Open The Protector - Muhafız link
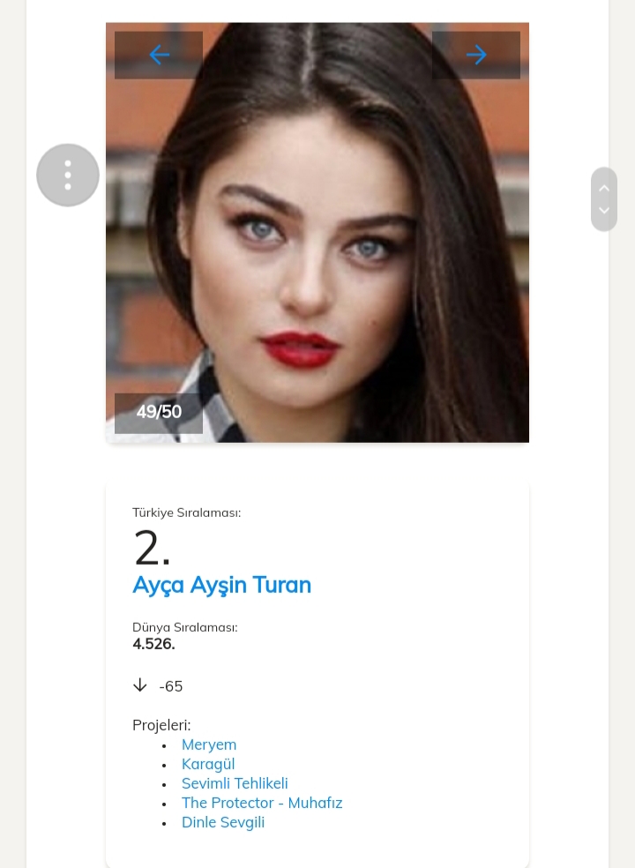The width and height of the screenshot is (635, 868). 262,803
